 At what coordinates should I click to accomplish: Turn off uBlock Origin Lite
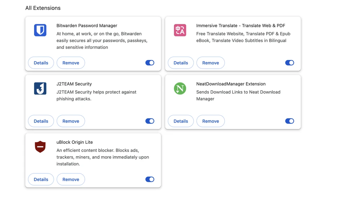[x=150, y=179]
